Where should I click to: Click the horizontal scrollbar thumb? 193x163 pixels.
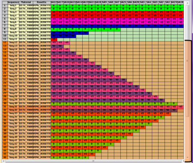point(93,161)
